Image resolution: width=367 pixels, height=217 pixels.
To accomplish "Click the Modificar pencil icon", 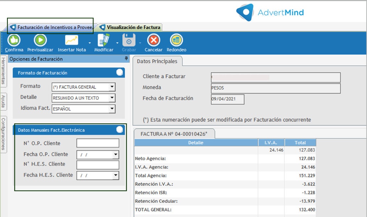I will [104, 40].
